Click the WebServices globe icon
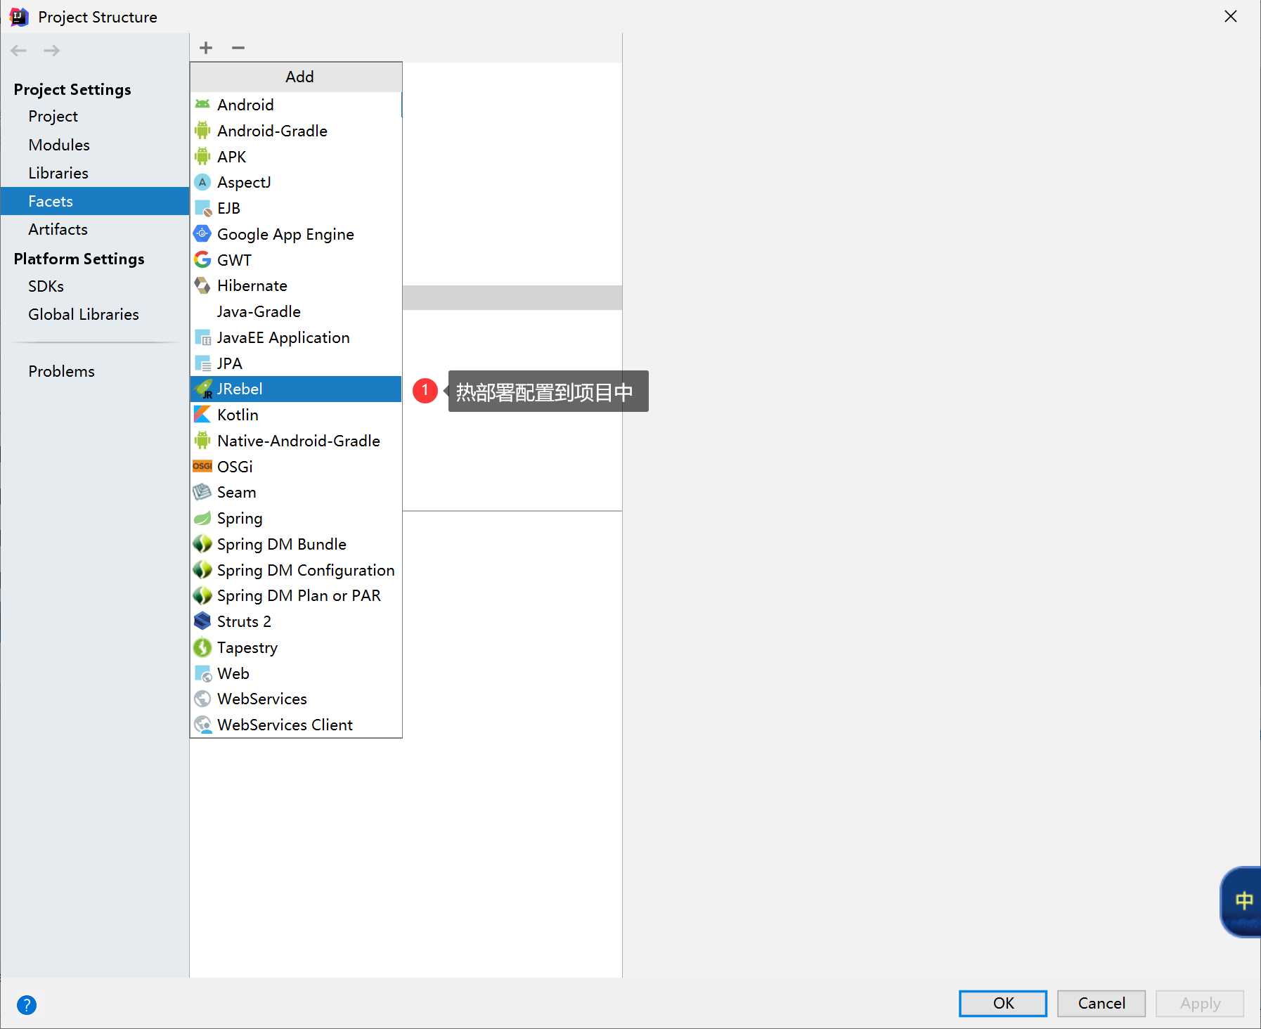 coord(202,699)
